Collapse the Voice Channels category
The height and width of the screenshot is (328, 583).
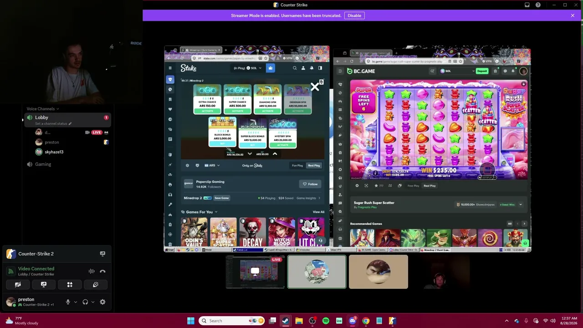(43, 109)
